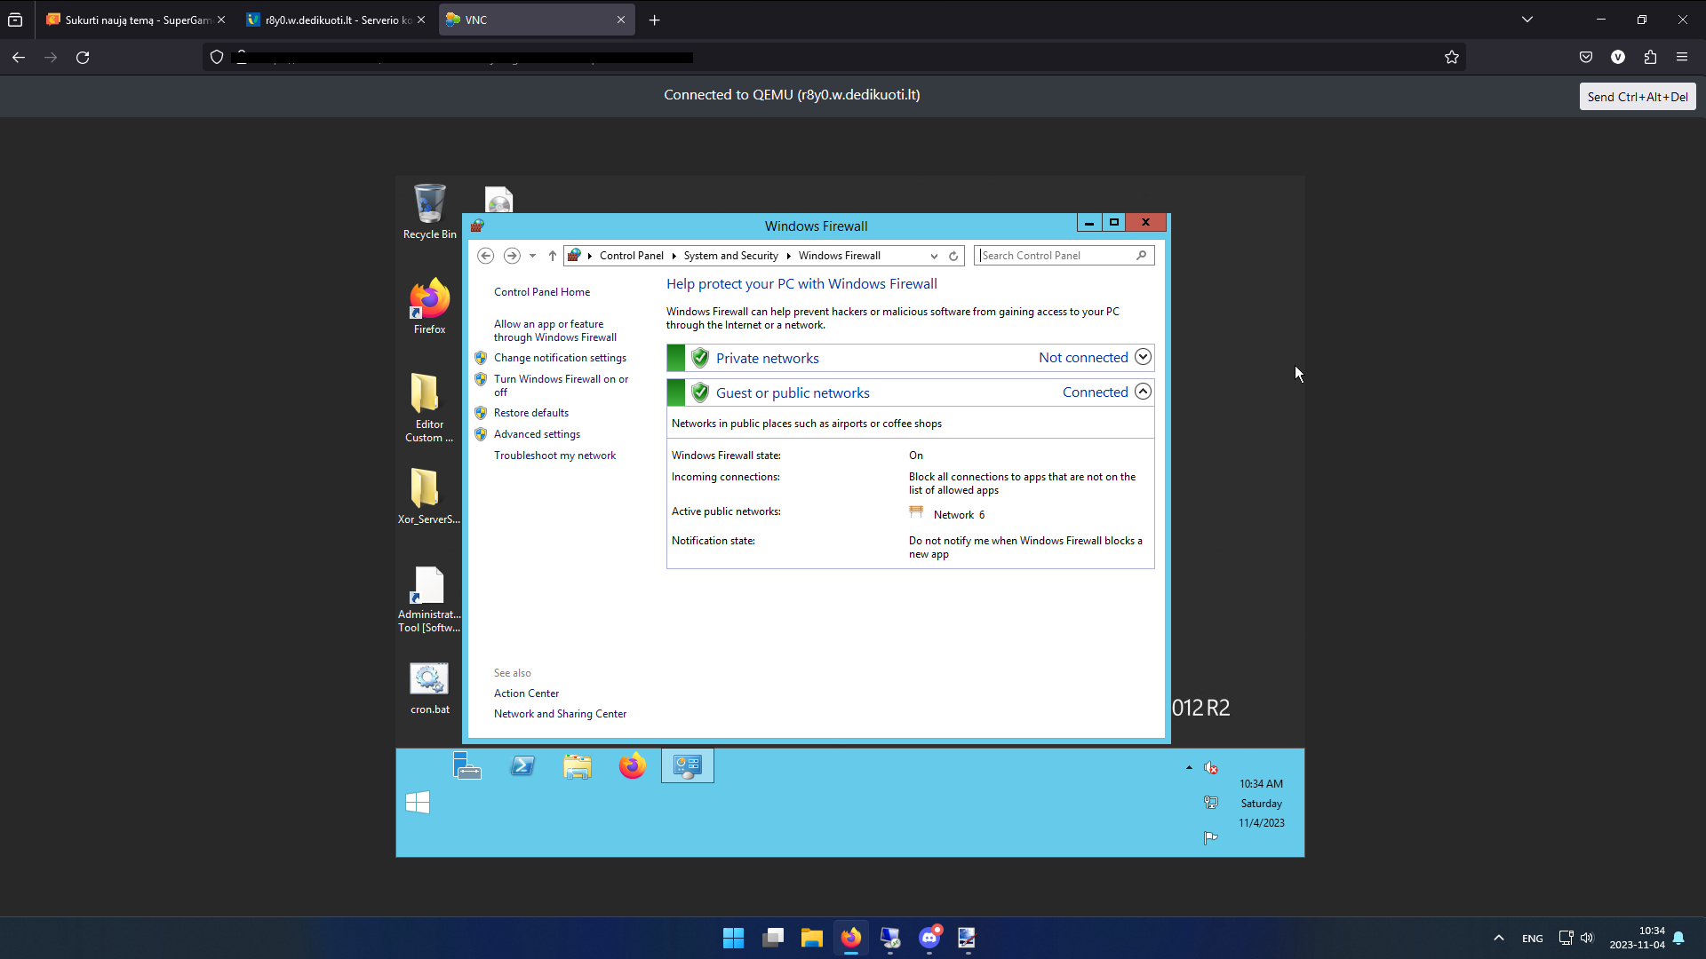This screenshot has width=1706, height=959.
Task: Switch to r8y0.w.dedikuoti.lt tab
Action: click(336, 20)
